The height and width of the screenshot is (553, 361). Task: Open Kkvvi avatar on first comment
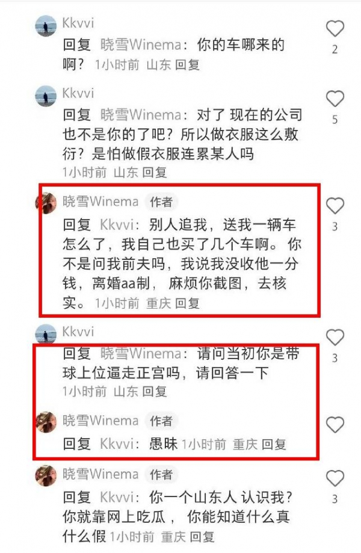tap(46, 26)
